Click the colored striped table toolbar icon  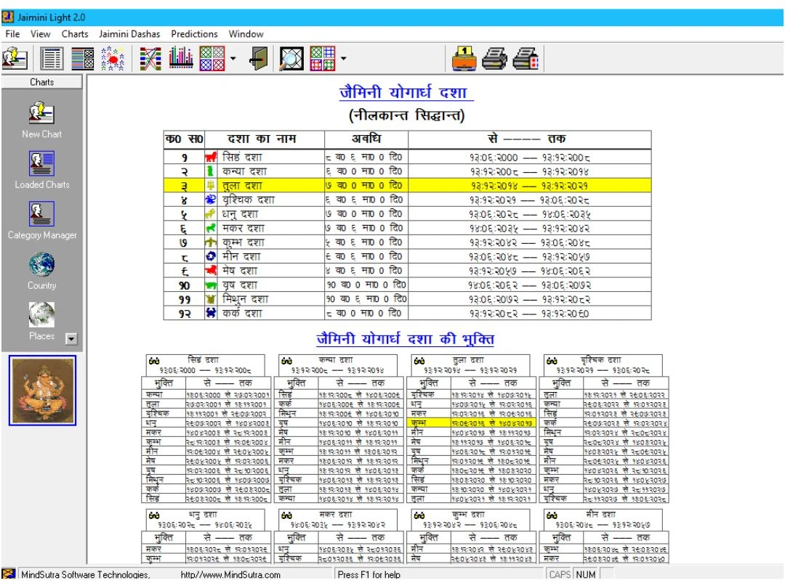pos(82,58)
